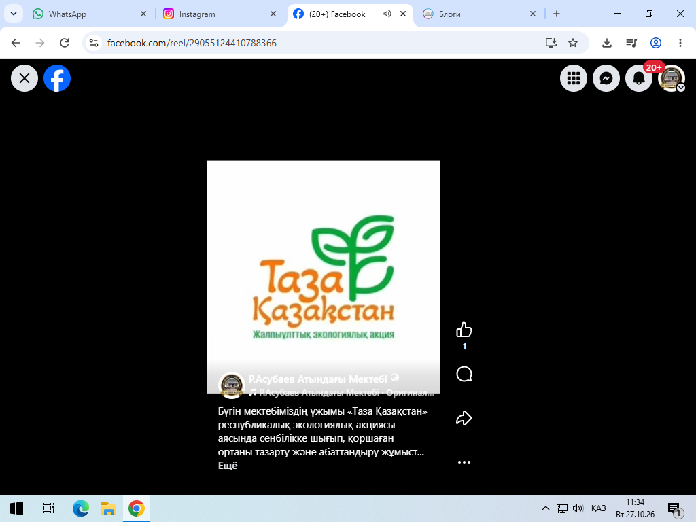View site information icon in address bar

[94, 43]
